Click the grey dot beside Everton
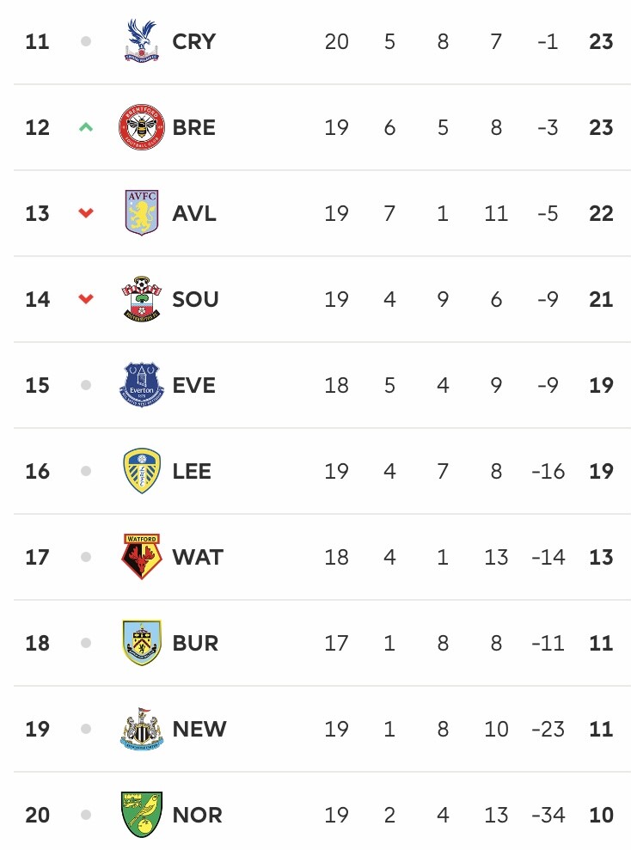The height and width of the screenshot is (850, 631). pyautogui.click(x=86, y=385)
